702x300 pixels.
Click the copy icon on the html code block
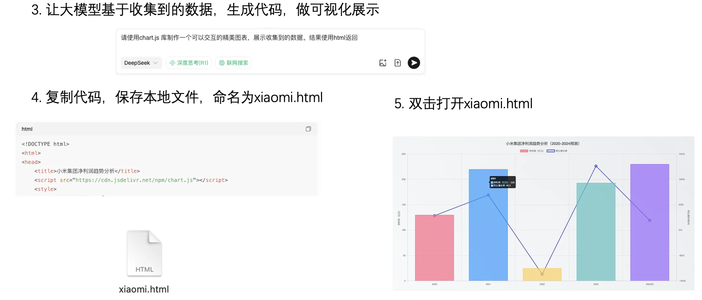point(309,129)
